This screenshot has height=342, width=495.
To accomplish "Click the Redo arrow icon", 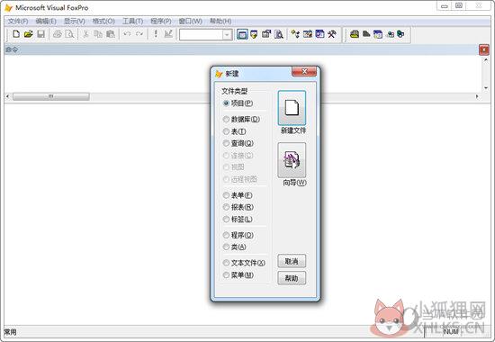I will coord(139,34).
